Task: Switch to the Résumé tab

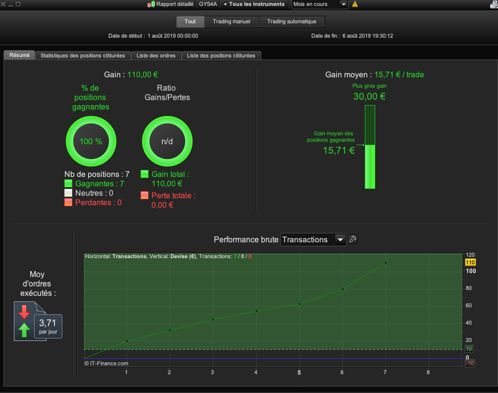Action: pyautogui.click(x=19, y=56)
